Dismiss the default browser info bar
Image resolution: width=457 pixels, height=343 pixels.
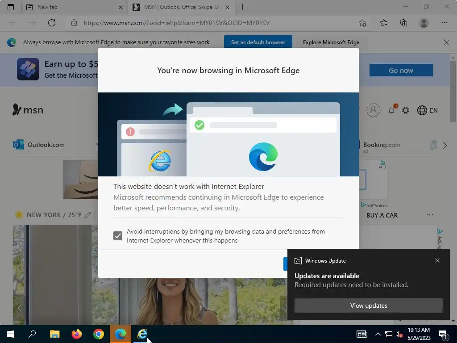point(446,42)
